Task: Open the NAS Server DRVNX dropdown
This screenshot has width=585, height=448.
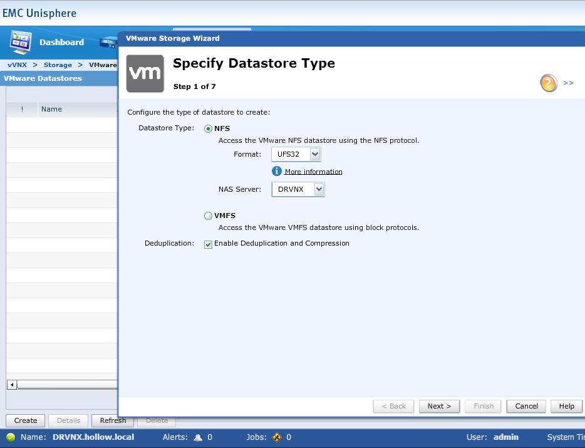Action: coord(319,189)
